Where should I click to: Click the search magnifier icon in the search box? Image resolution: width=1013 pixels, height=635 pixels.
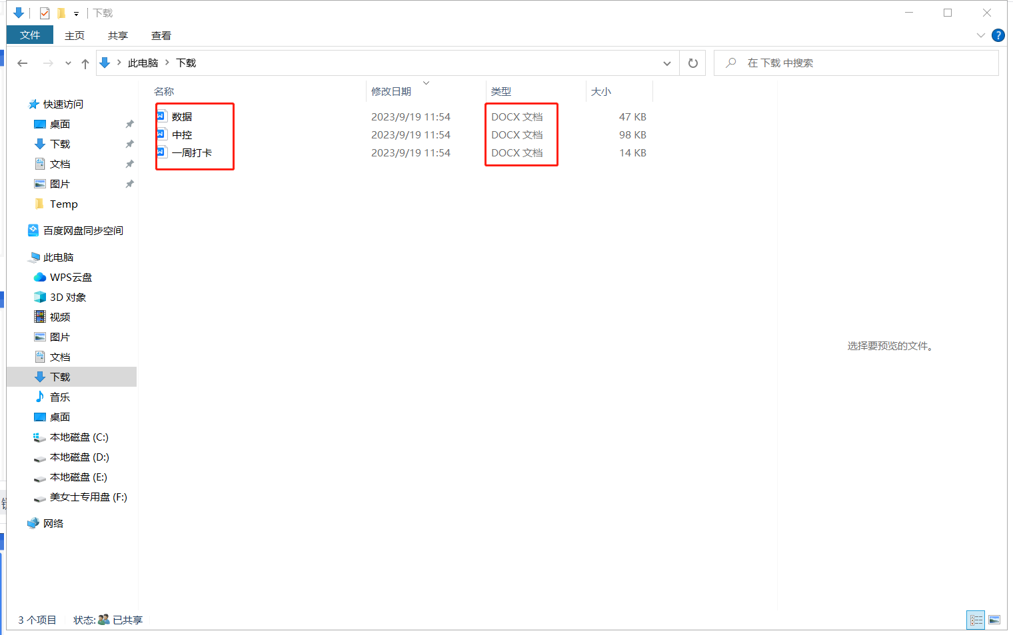[x=730, y=63]
